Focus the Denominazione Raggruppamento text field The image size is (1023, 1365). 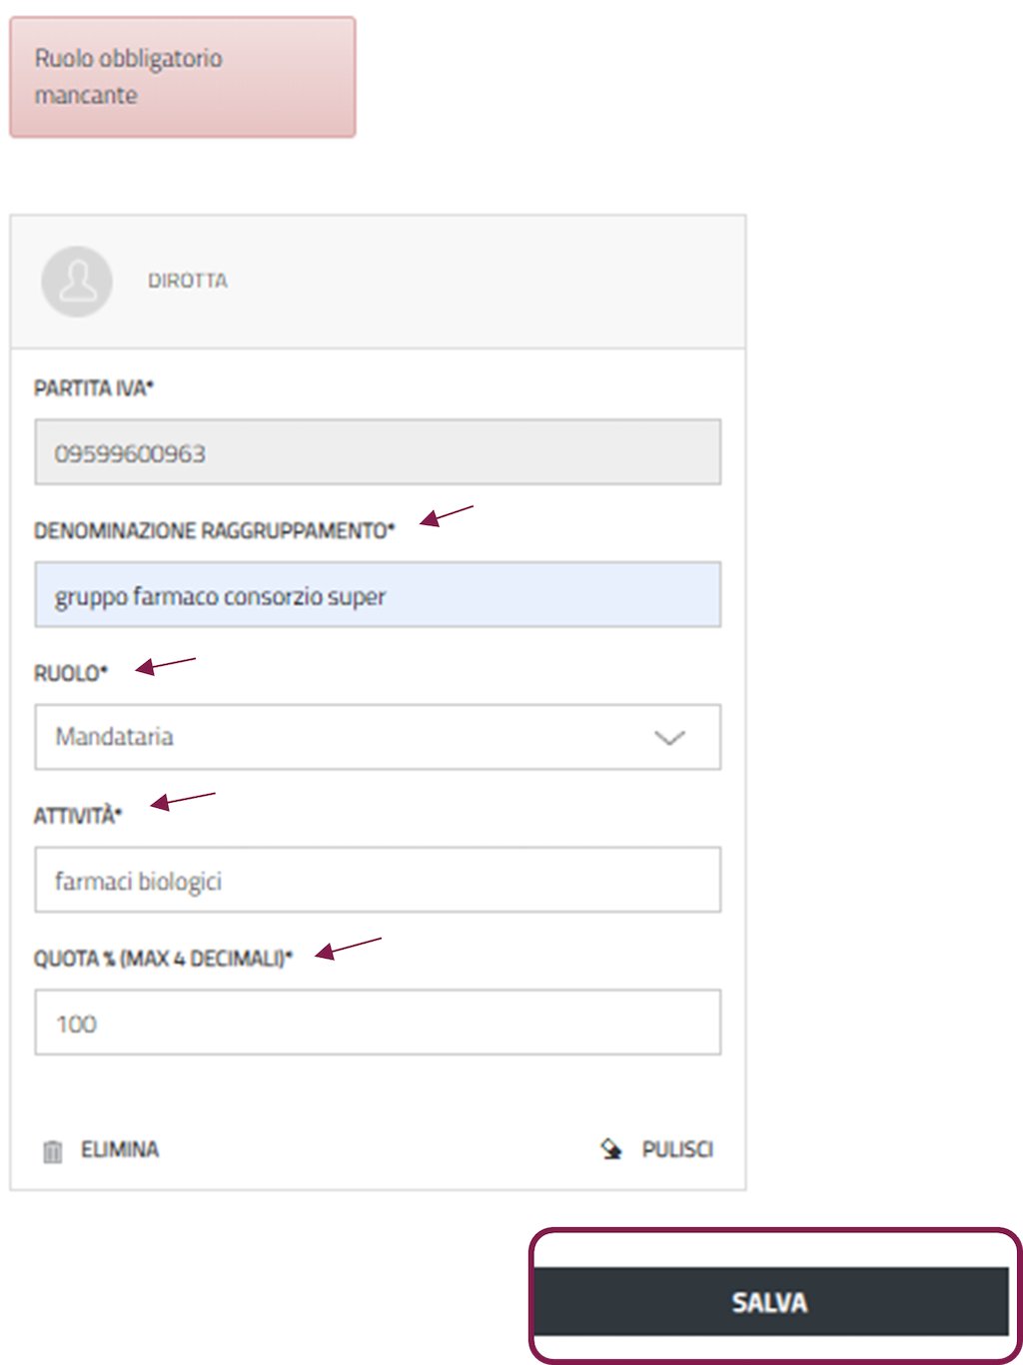(x=377, y=595)
